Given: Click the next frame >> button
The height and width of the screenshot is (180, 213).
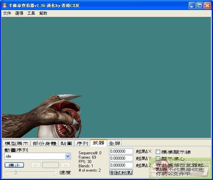Looking at the screenshot, I should click(x=66, y=165).
